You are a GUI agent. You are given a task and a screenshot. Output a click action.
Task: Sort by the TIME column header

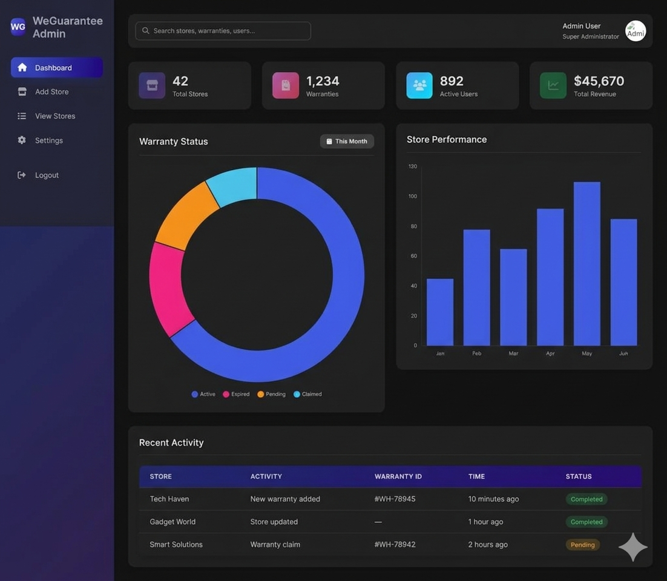(x=476, y=476)
